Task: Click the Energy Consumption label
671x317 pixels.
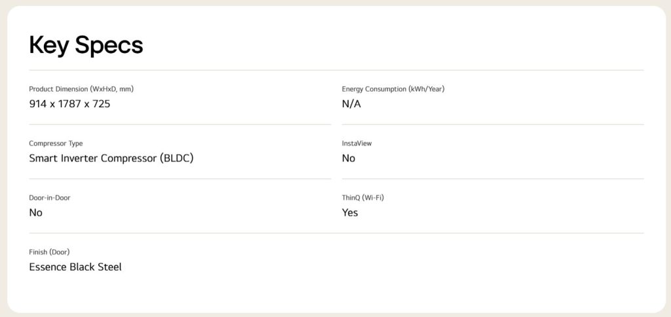Action: click(x=393, y=89)
